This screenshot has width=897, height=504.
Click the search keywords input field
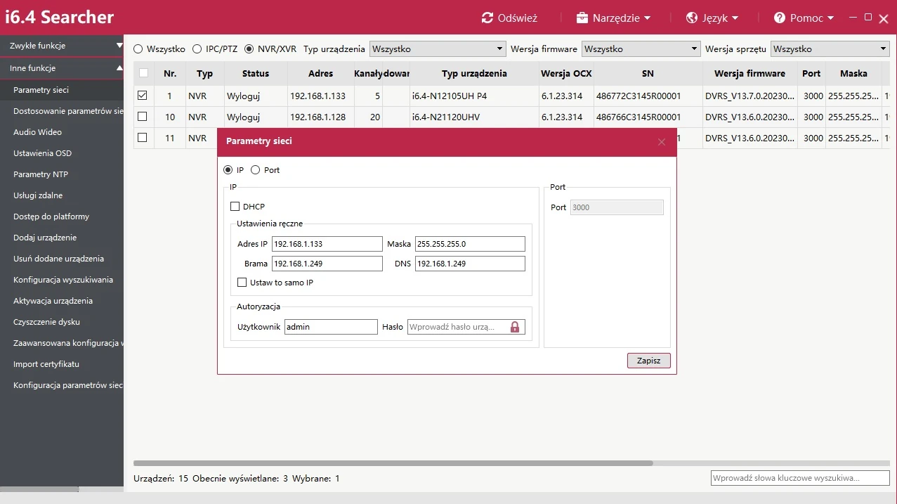[799, 477]
